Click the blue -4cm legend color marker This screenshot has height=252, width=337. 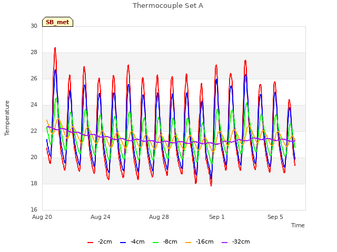(123, 243)
